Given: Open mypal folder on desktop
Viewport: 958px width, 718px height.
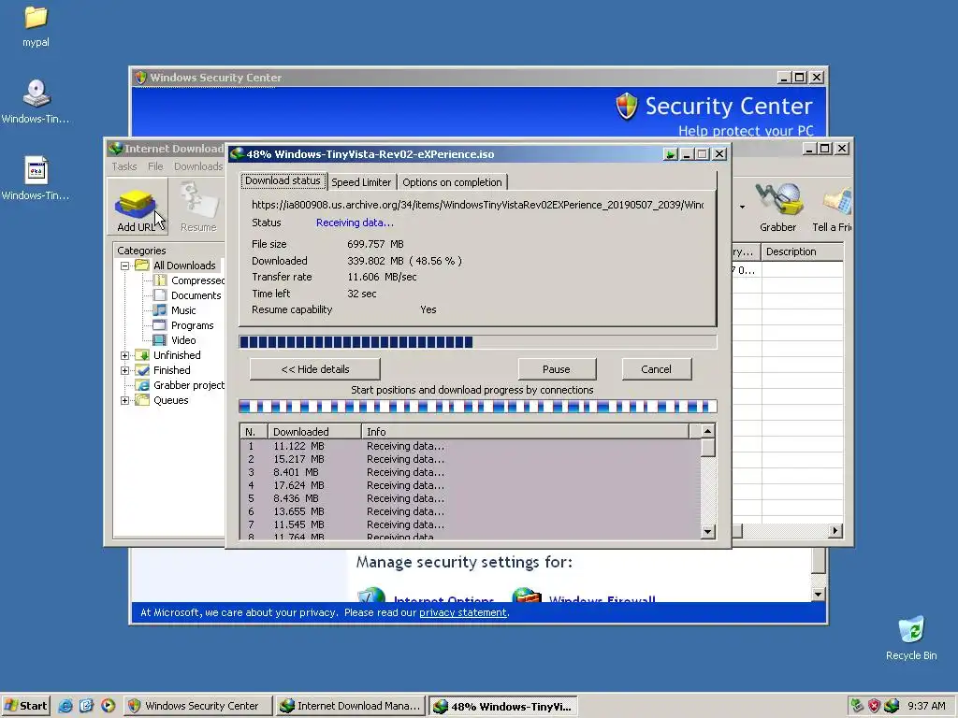Looking at the screenshot, I should [x=36, y=26].
